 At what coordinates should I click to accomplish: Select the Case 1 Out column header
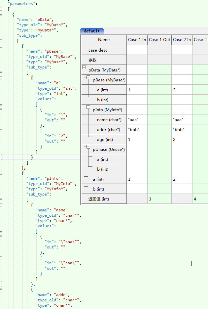click(x=159, y=40)
